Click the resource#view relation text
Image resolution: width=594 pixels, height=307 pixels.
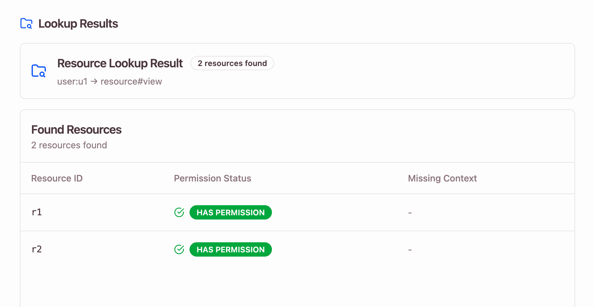(x=131, y=81)
